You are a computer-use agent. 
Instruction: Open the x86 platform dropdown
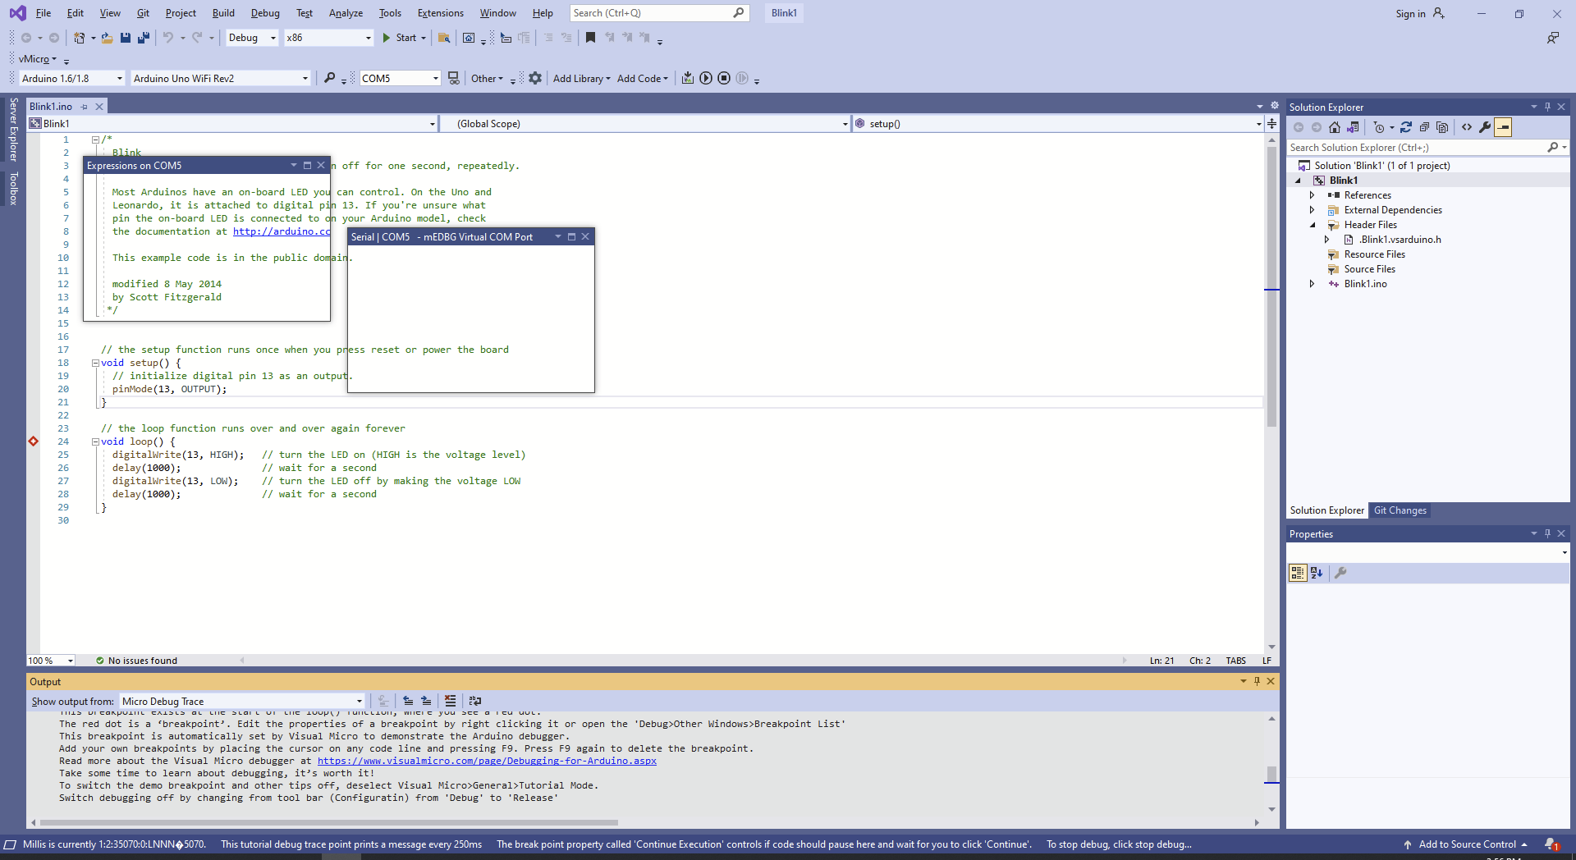368,38
